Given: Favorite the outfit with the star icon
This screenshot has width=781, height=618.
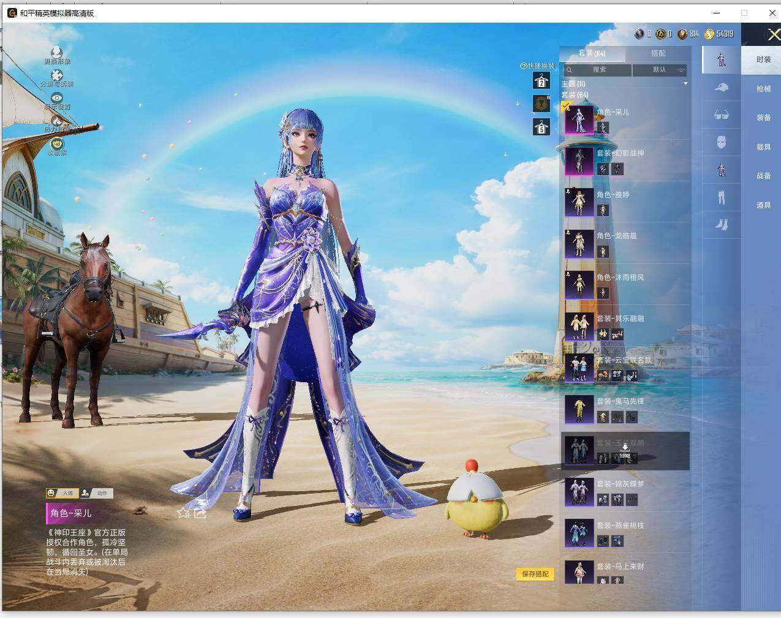Looking at the screenshot, I should 183,513.
